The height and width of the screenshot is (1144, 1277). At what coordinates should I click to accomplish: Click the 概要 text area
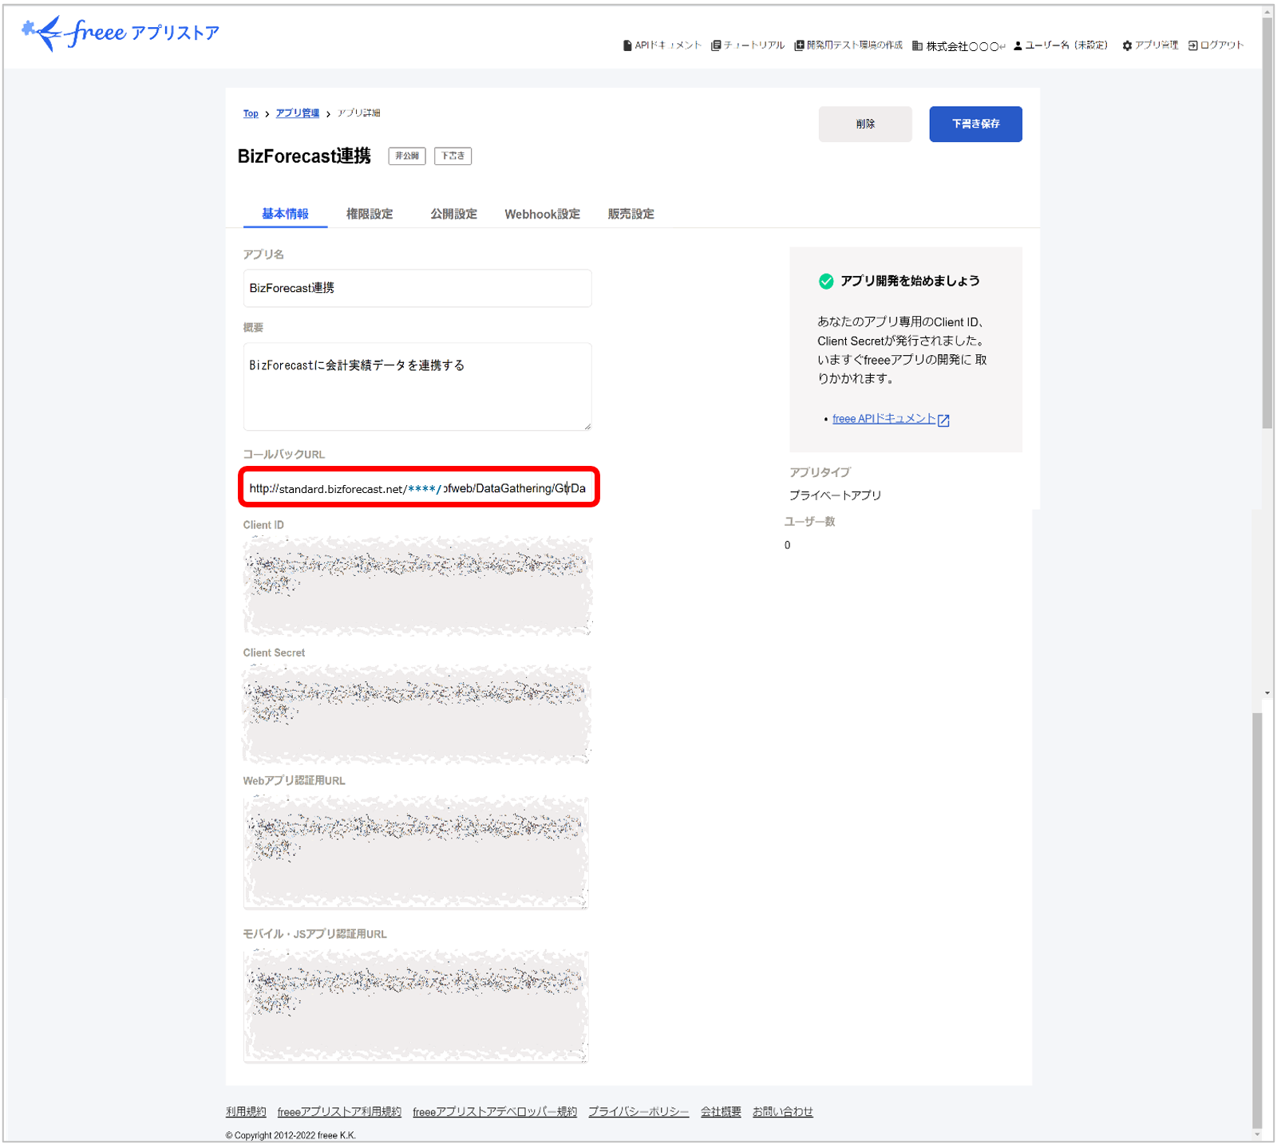click(x=417, y=387)
